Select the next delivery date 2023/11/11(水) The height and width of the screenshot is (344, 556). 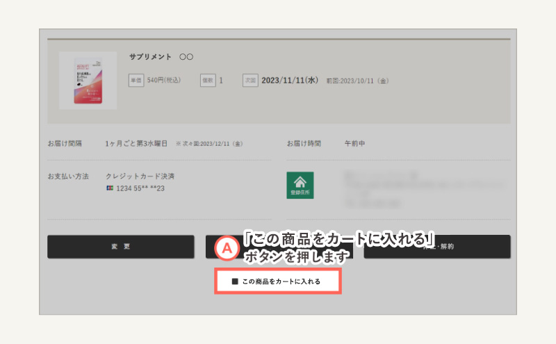289,81
